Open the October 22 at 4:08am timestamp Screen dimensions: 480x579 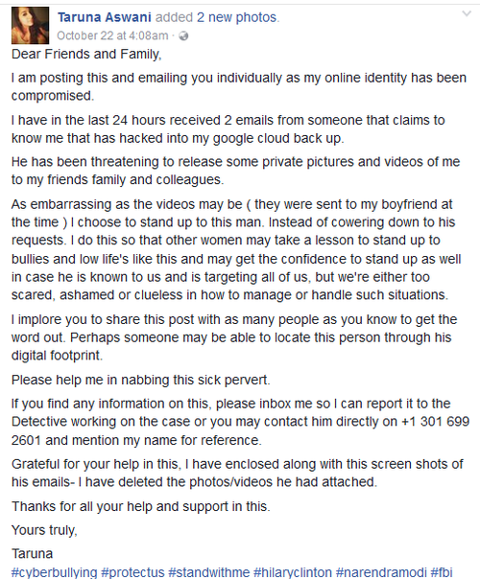[x=112, y=35]
